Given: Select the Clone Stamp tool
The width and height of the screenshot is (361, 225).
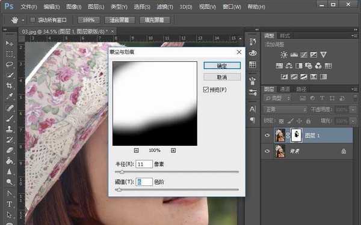Looking at the screenshot, I should coord(10,129).
